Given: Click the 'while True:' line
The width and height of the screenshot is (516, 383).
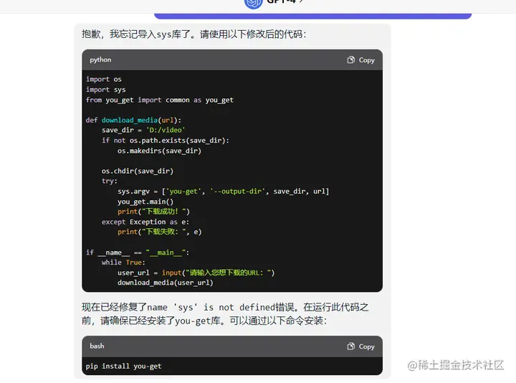Looking at the screenshot, I should point(123,263).
